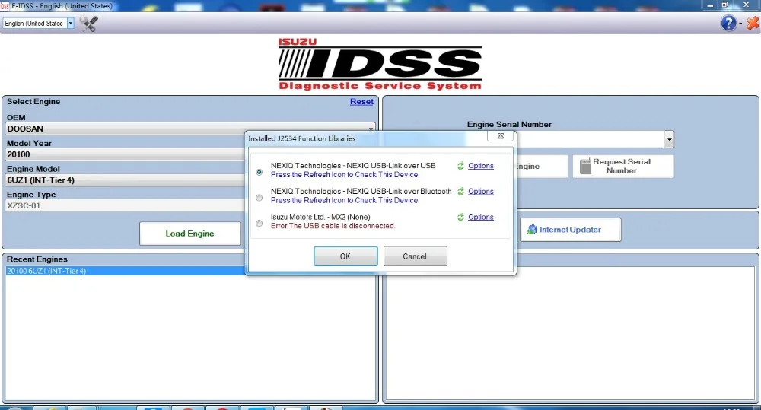Launch the Internet Updater globe button
This screenshot has width=761, height=410.
(571, 230)
